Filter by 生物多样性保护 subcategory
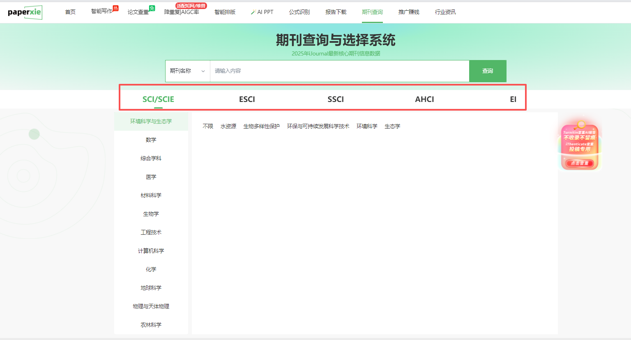The image size is (631, 340). (261, 126)
